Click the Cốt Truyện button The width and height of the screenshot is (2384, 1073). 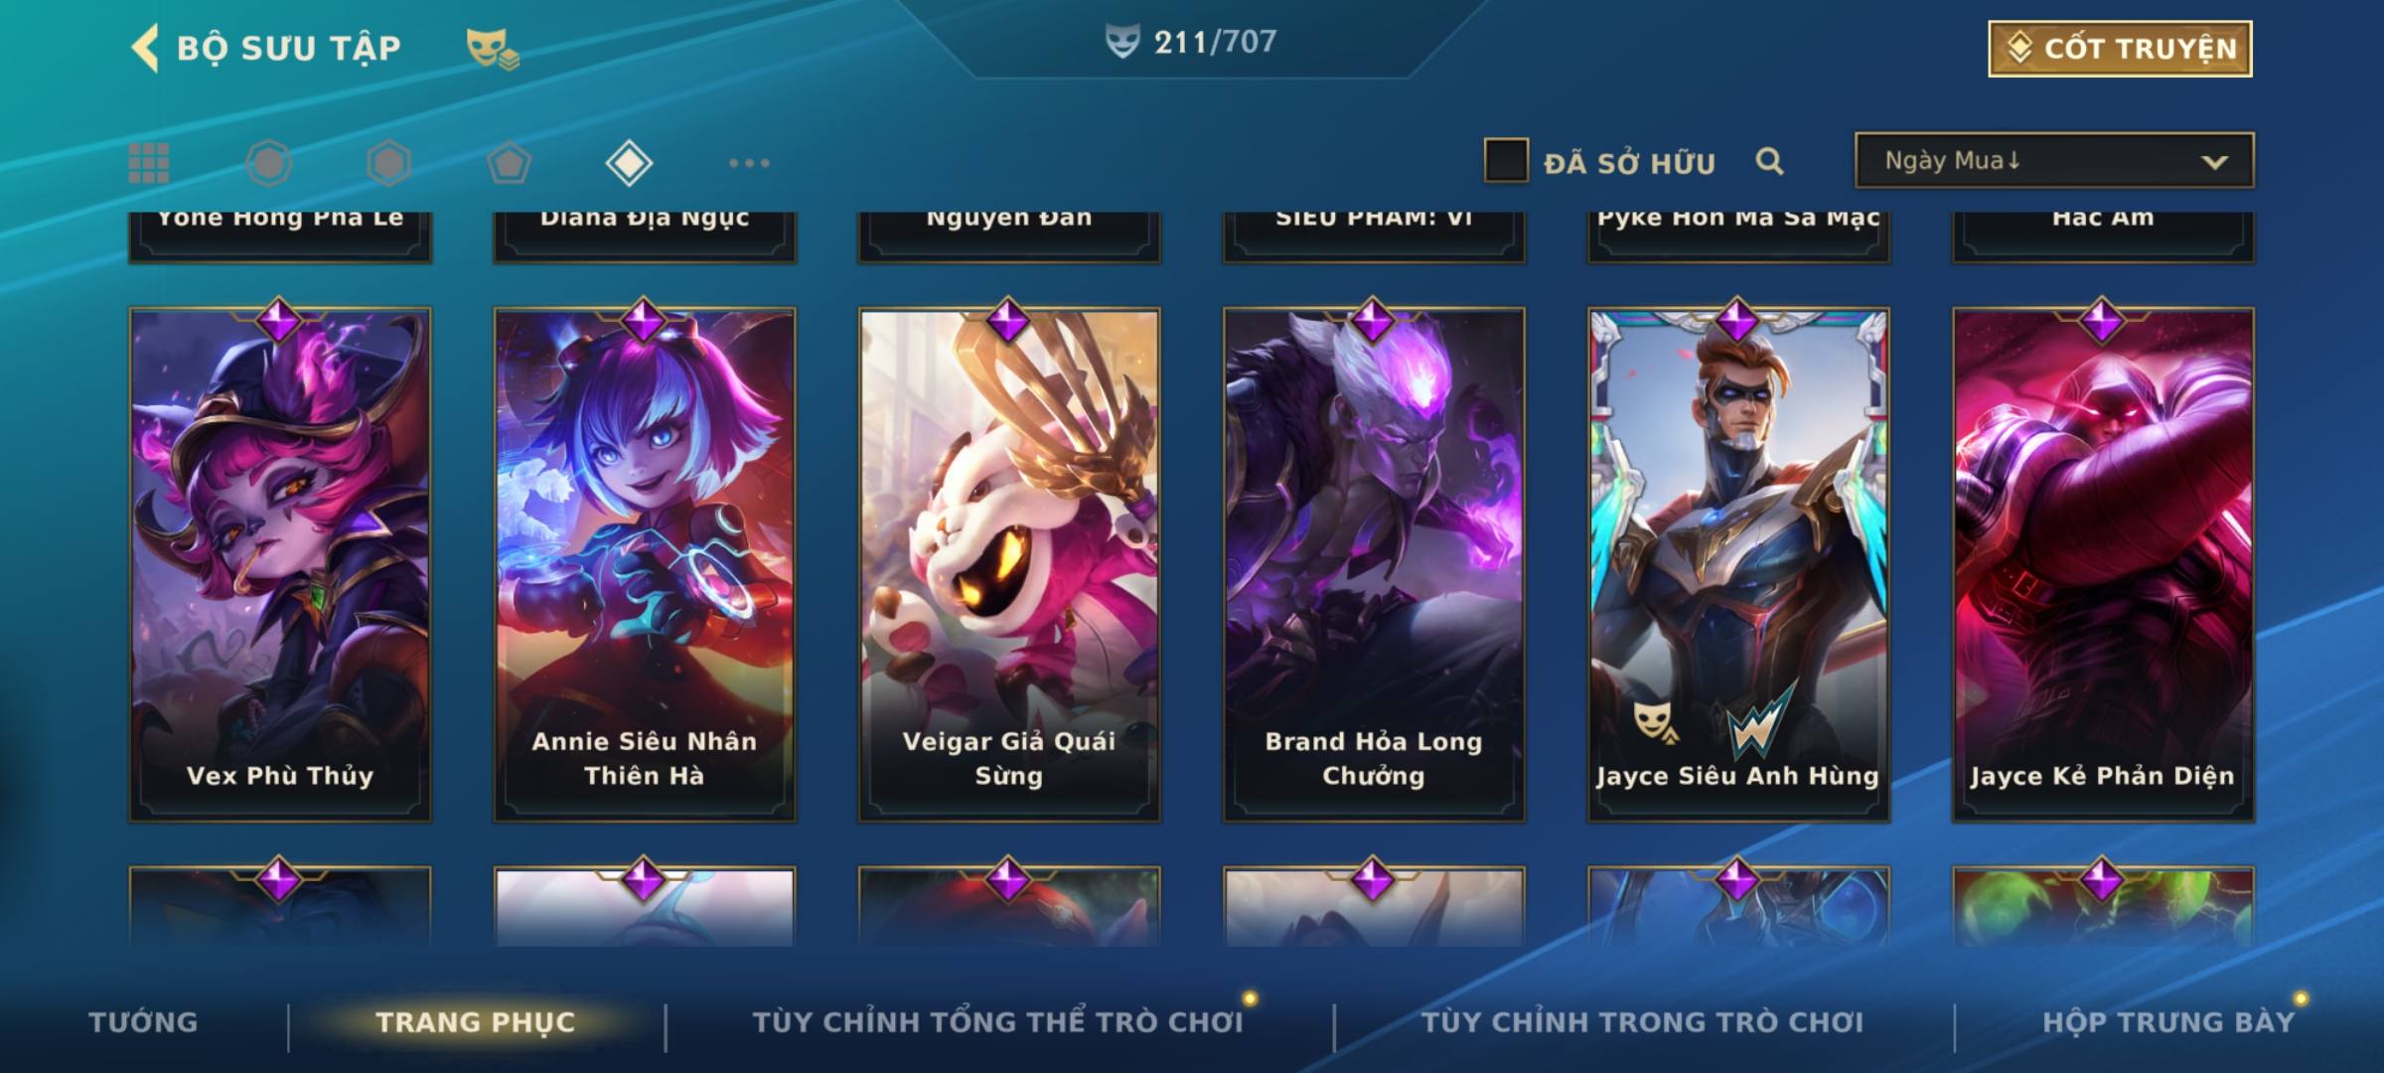pyautogui.click(x=2121, y=48)
